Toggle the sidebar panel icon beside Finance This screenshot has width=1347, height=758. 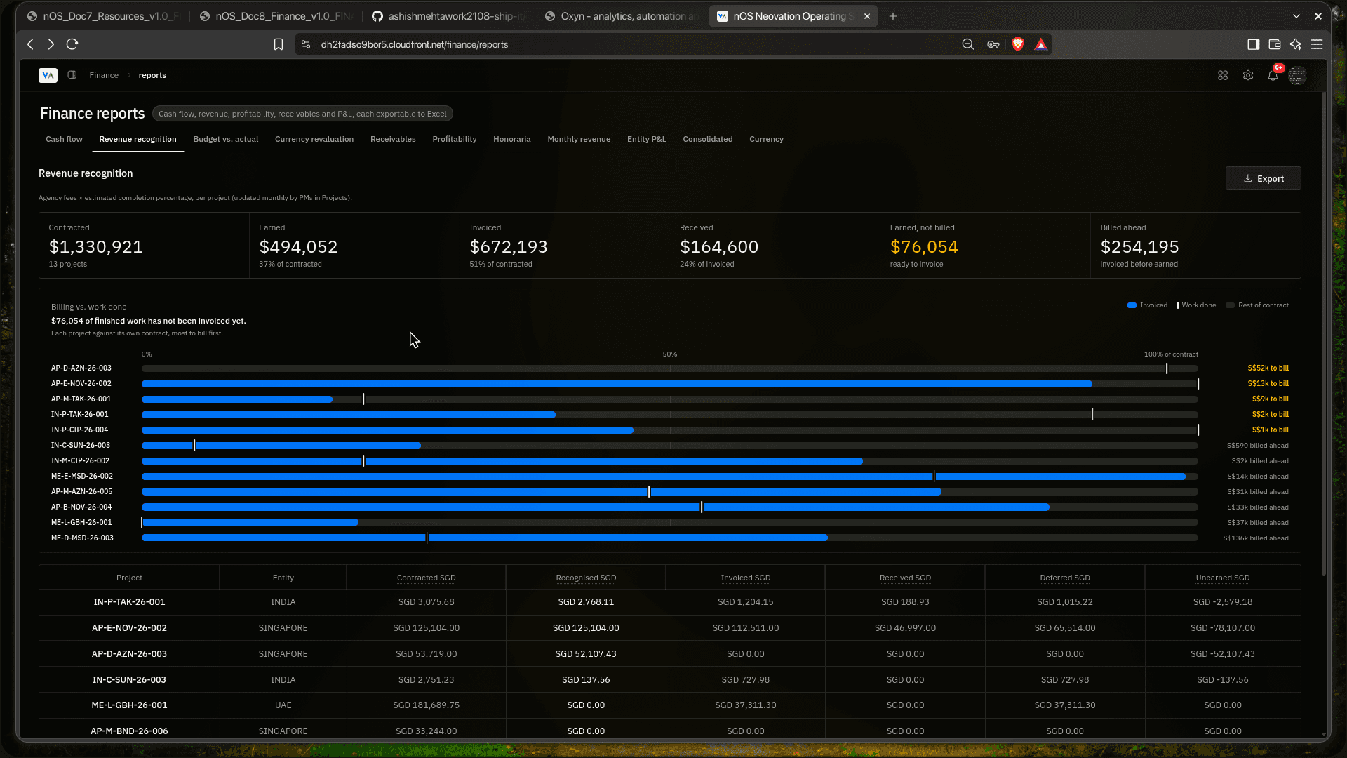pyautogui.click(x=72, y=75)
